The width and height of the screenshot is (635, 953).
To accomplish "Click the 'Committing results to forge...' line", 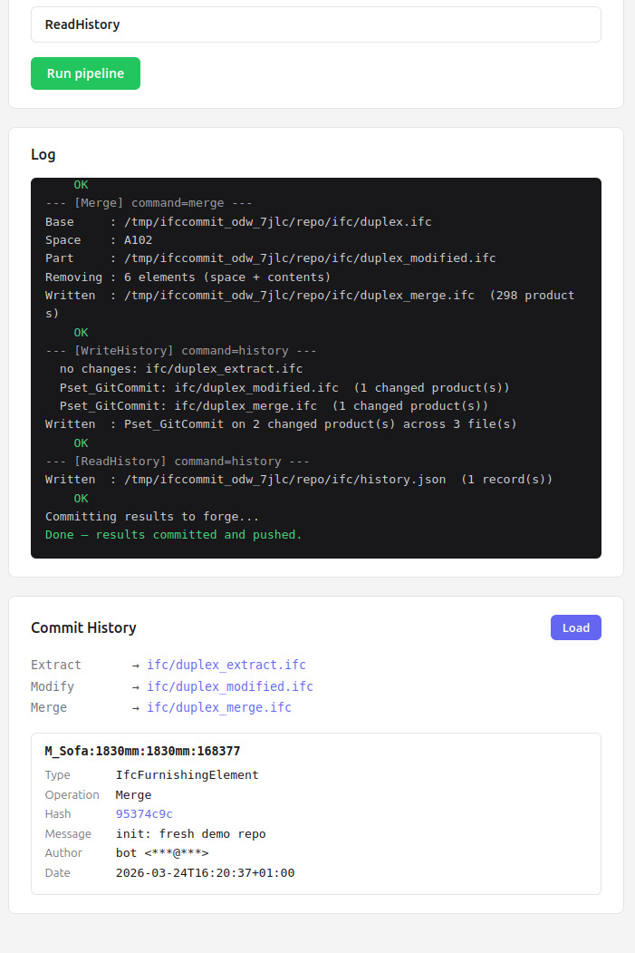I will pyautogui.click(x=152, y=517).
